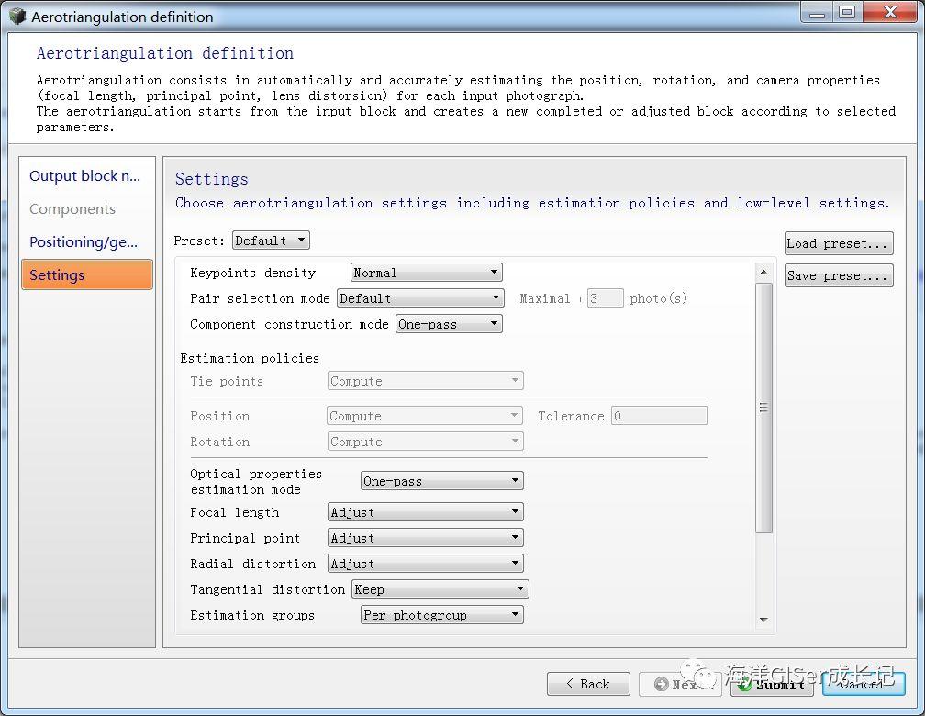
Task: Click the Tolerance input field
Action: (659, 416)
